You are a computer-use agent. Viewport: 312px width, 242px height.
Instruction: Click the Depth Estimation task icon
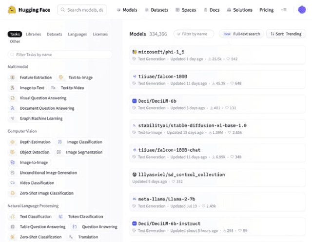(x=13, y=142)
